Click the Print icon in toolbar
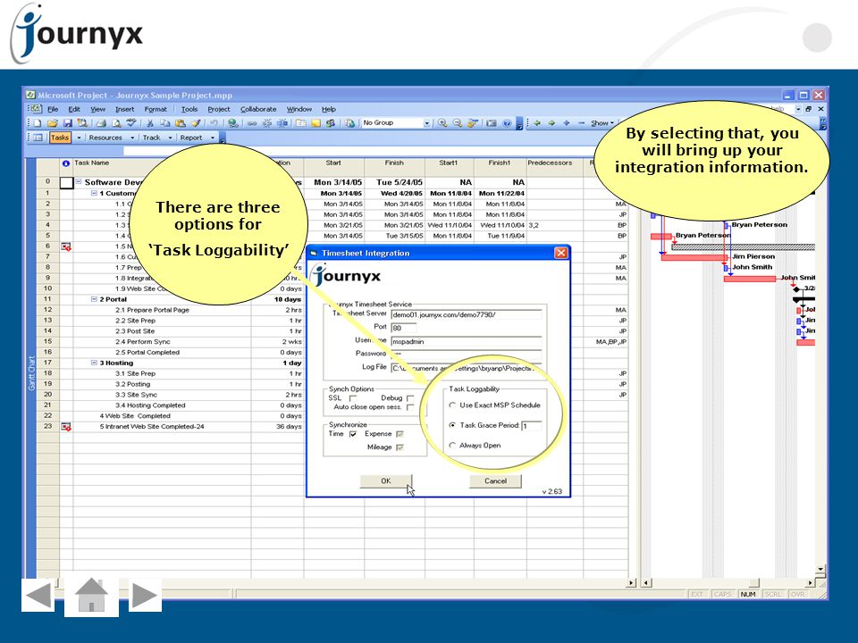Image resolution: width=858 pixels, height=643 pixels. coord(101,123)
